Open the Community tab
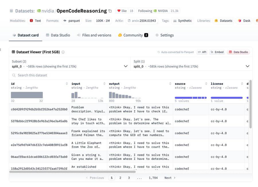 pos(133,35)
